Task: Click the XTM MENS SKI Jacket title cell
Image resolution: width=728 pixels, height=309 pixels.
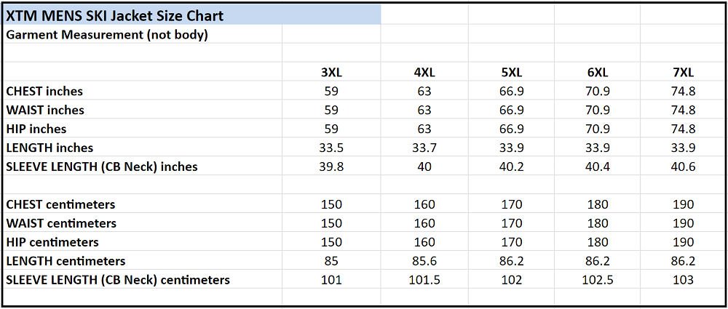Action: 114,15
